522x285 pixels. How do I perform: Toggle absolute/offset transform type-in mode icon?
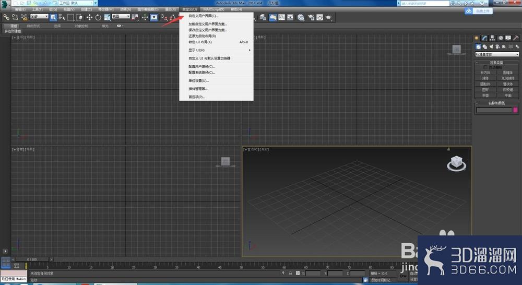[x=298, y=273]
